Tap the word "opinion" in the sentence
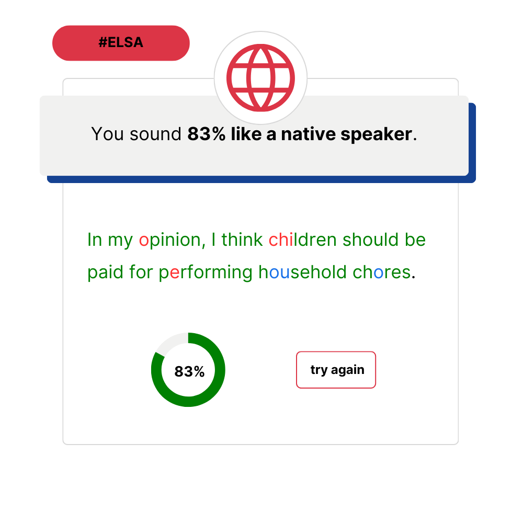Viewport: 523px width, 523px height. pos(169,240)
